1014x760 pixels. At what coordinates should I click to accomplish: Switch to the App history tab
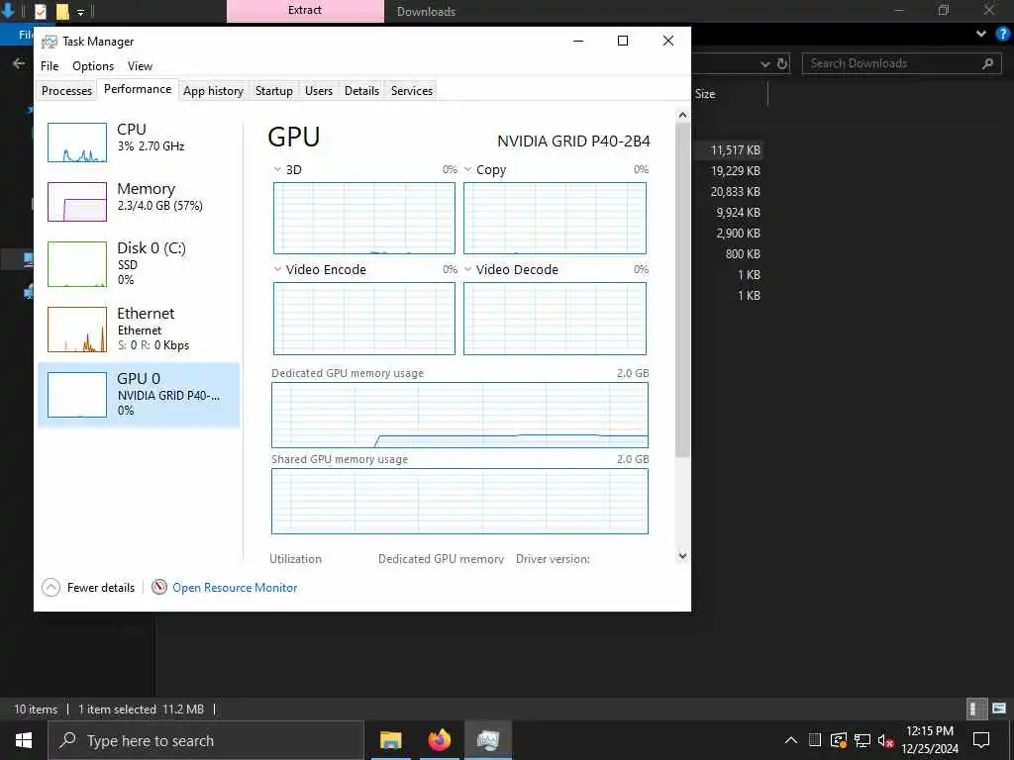pyautogui.click(x=213, y=90)
